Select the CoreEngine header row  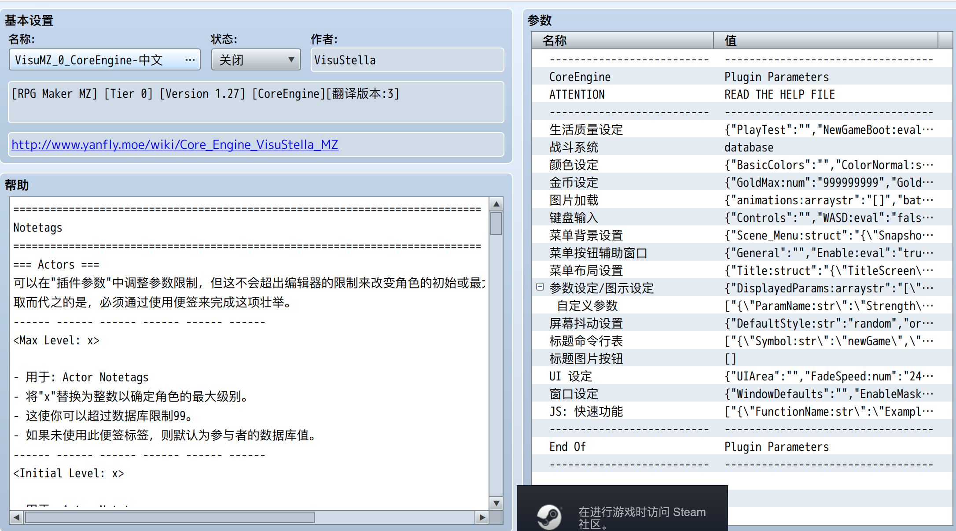pos(742,77)
